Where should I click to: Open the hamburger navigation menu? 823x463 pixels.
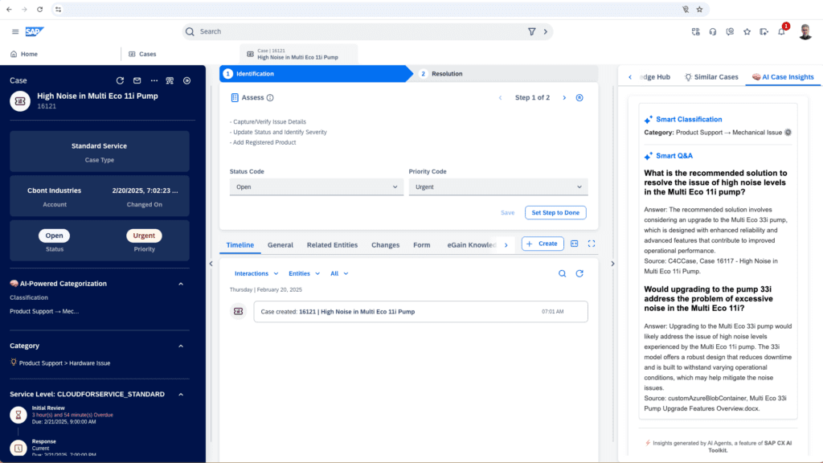[15, 31]
